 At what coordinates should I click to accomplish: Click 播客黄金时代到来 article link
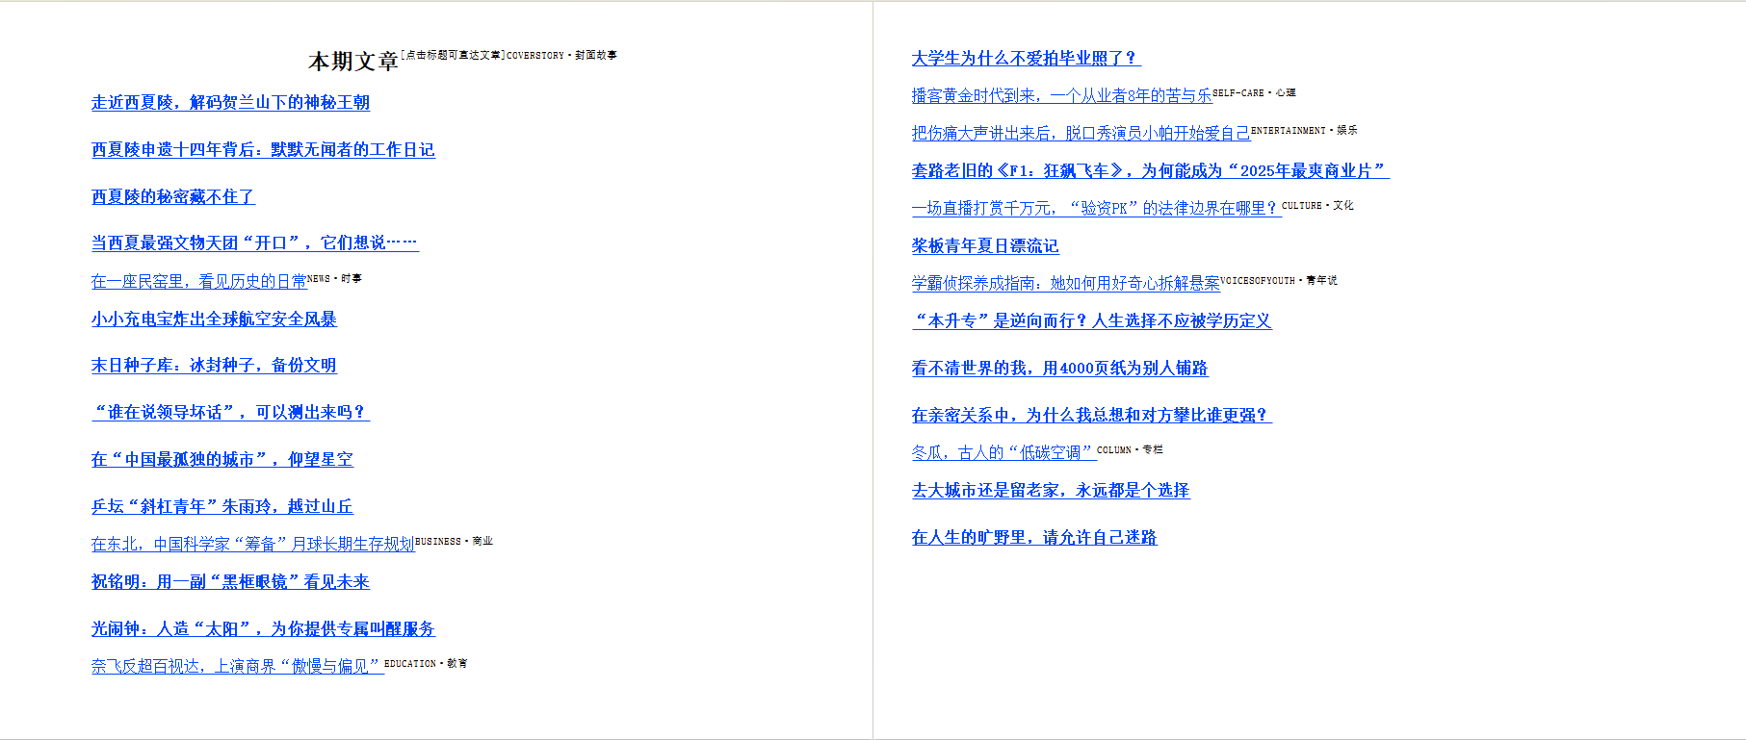tap(1061, 96)
